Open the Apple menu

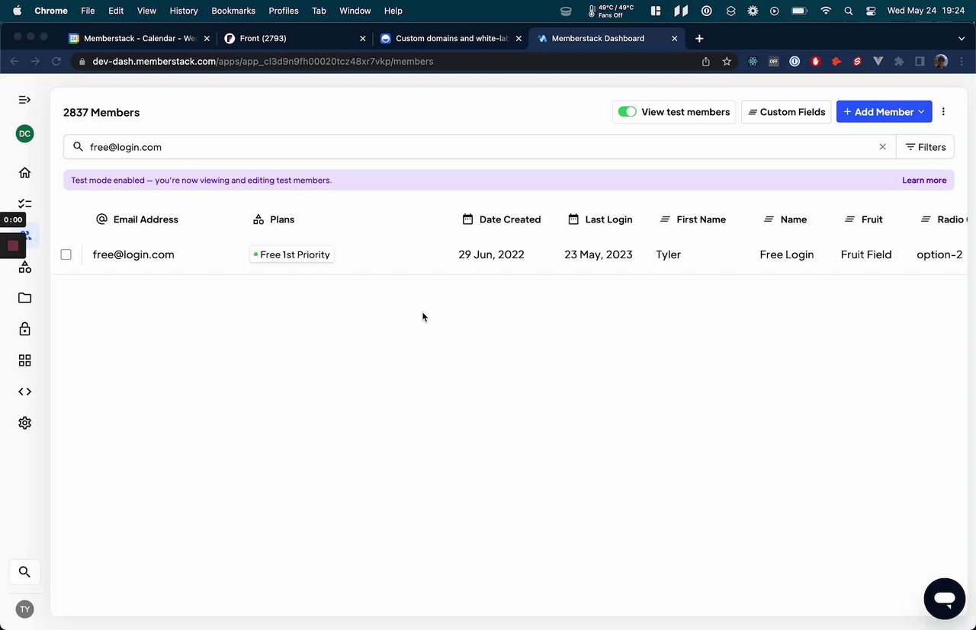coord(18,11)
